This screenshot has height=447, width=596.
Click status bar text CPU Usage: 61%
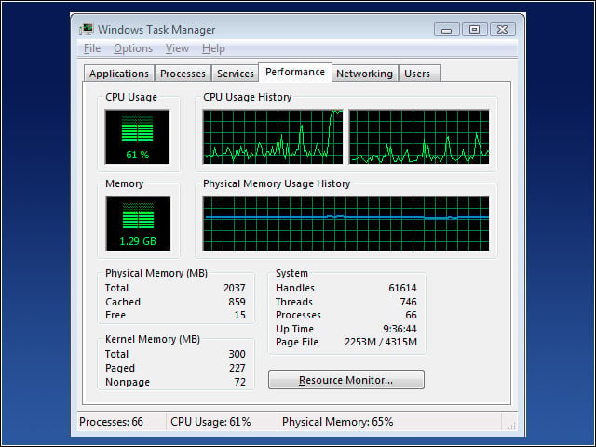click(x=210, y=422)
